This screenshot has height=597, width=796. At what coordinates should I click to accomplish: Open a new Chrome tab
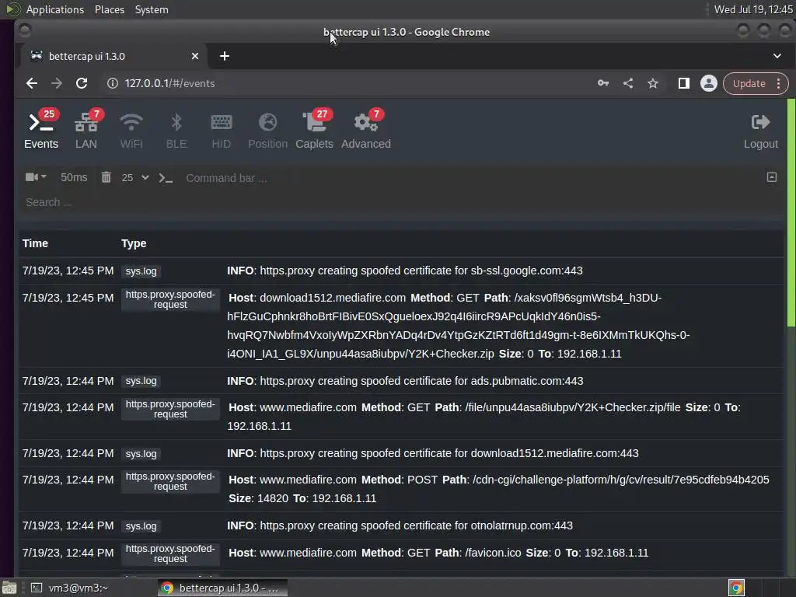pos(225,56)
